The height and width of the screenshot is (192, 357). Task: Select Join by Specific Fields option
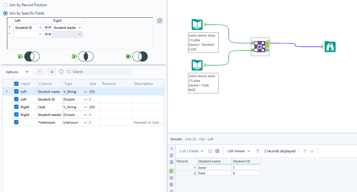tap(6, 13)
